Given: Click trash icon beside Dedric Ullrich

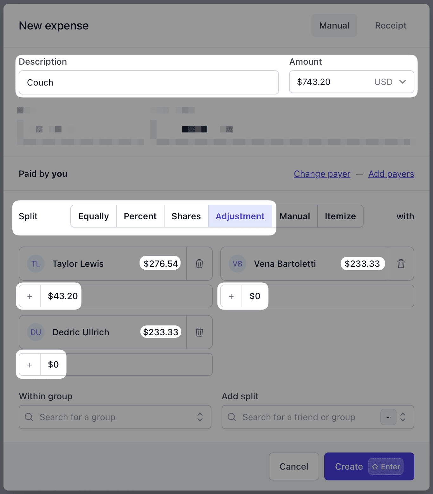Looking at the screenshot, I should click(x=199, y=332).
